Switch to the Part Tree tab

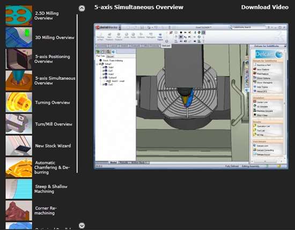[x=100, y=56]
